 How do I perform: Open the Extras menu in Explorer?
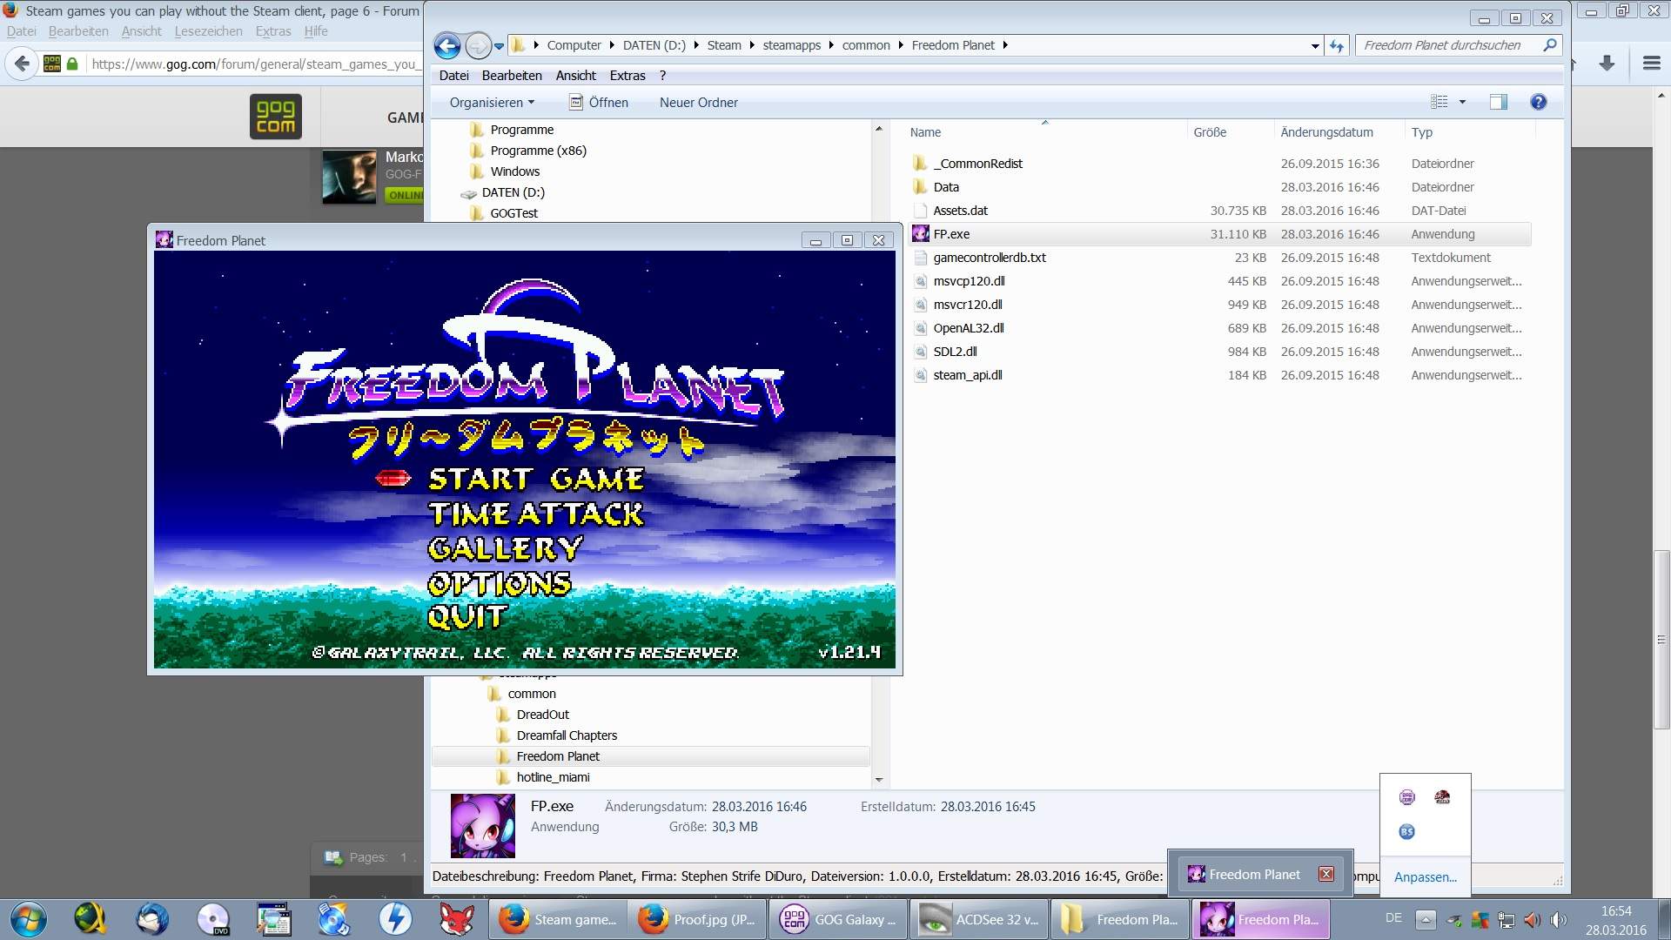tap(627, 76)
